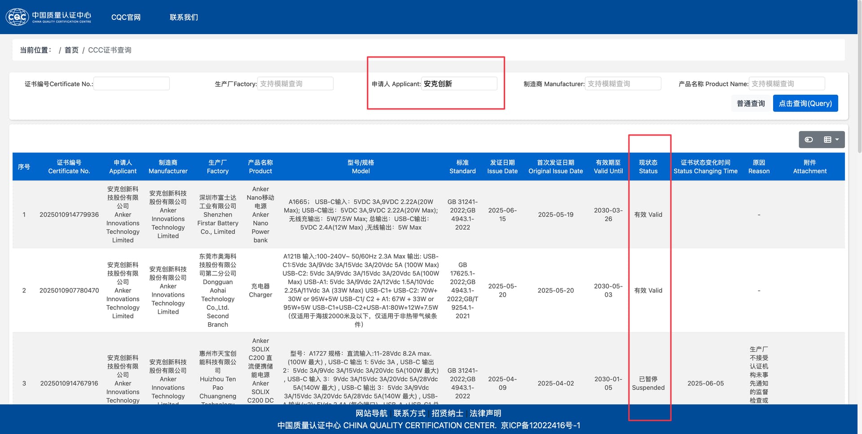862x434 pixels.
Task: Open 网站导航 footer link
Action: [371, 413]
